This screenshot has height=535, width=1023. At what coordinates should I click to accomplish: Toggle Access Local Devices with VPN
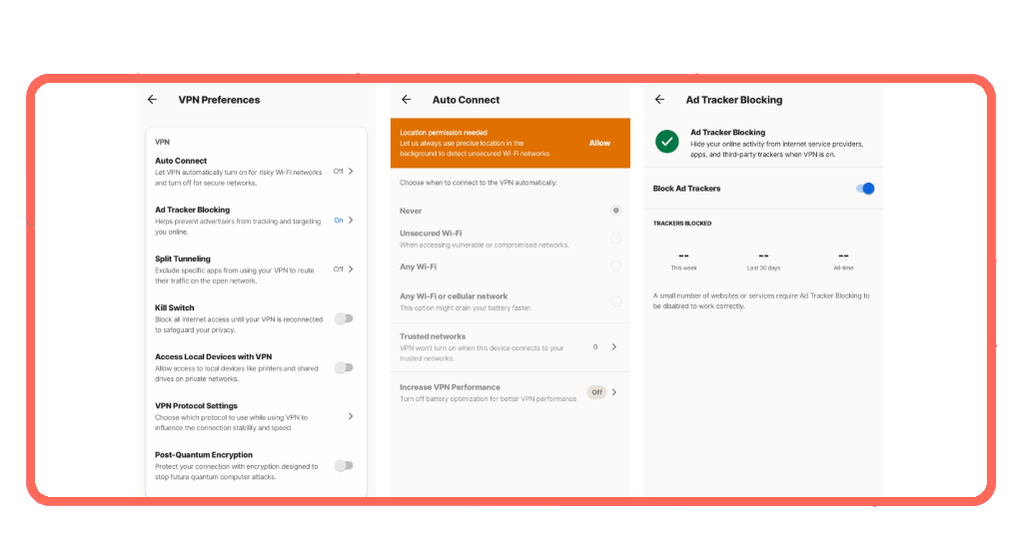pos(344,367)
